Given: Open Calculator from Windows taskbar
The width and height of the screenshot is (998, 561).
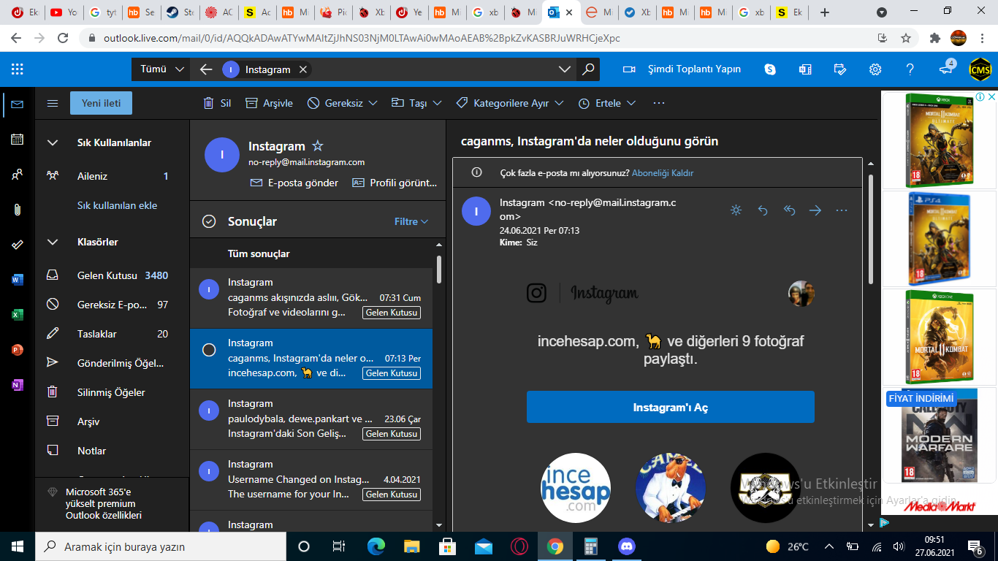Looking at the screenshot, I should point(590,546).
